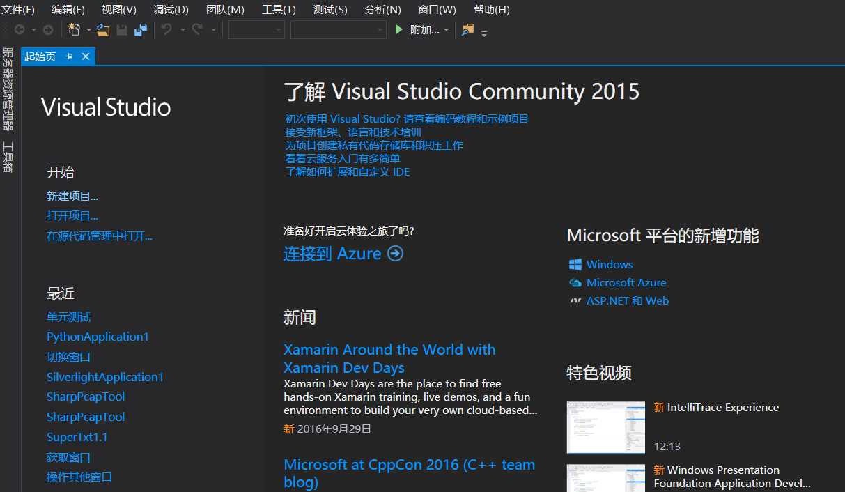The width and height of the screenshot is (845, 492).
Task: Click the Redo arrow icon
Action: [x=197, y=30]
